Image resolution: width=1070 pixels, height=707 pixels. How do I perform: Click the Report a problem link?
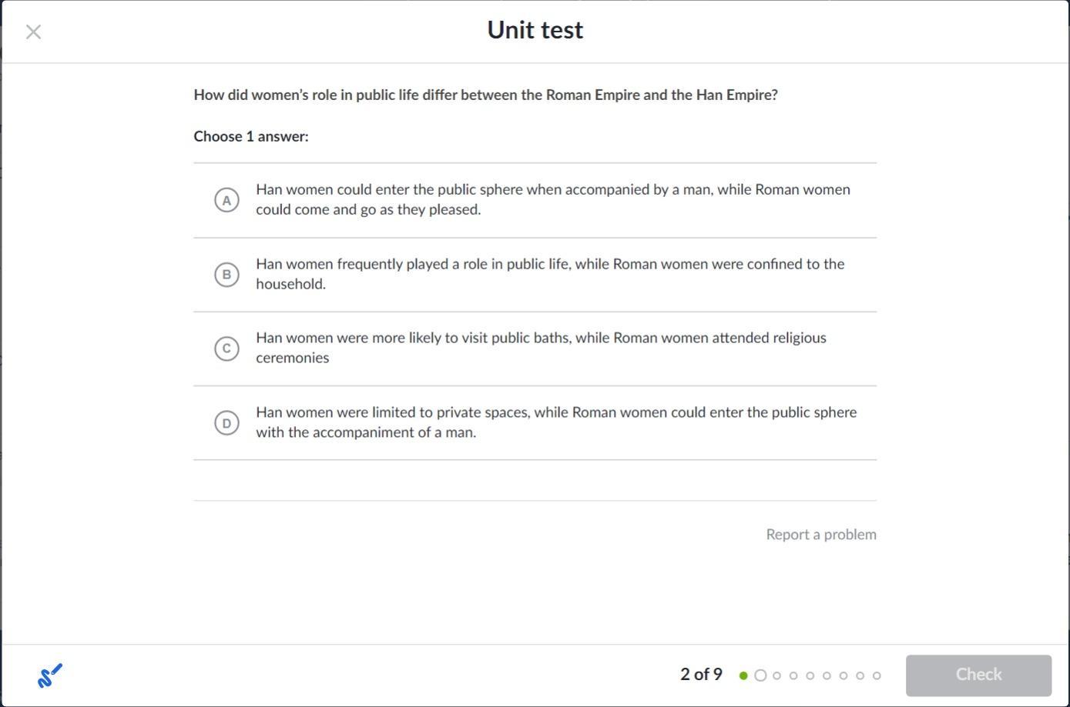click(x=820, y=535)
